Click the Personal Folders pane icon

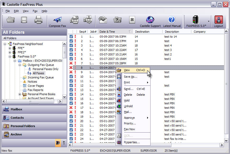(6, 126)
